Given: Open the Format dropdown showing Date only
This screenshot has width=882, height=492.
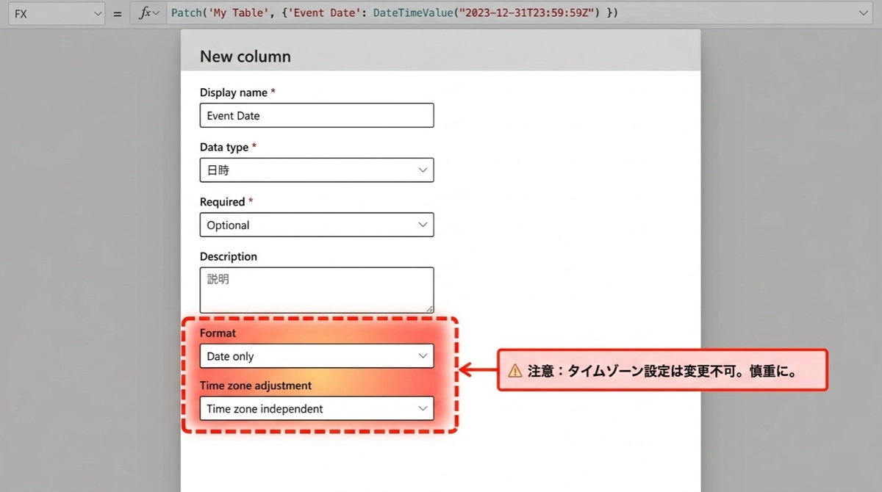Looking at the screenshot, I should click(316, 356).
